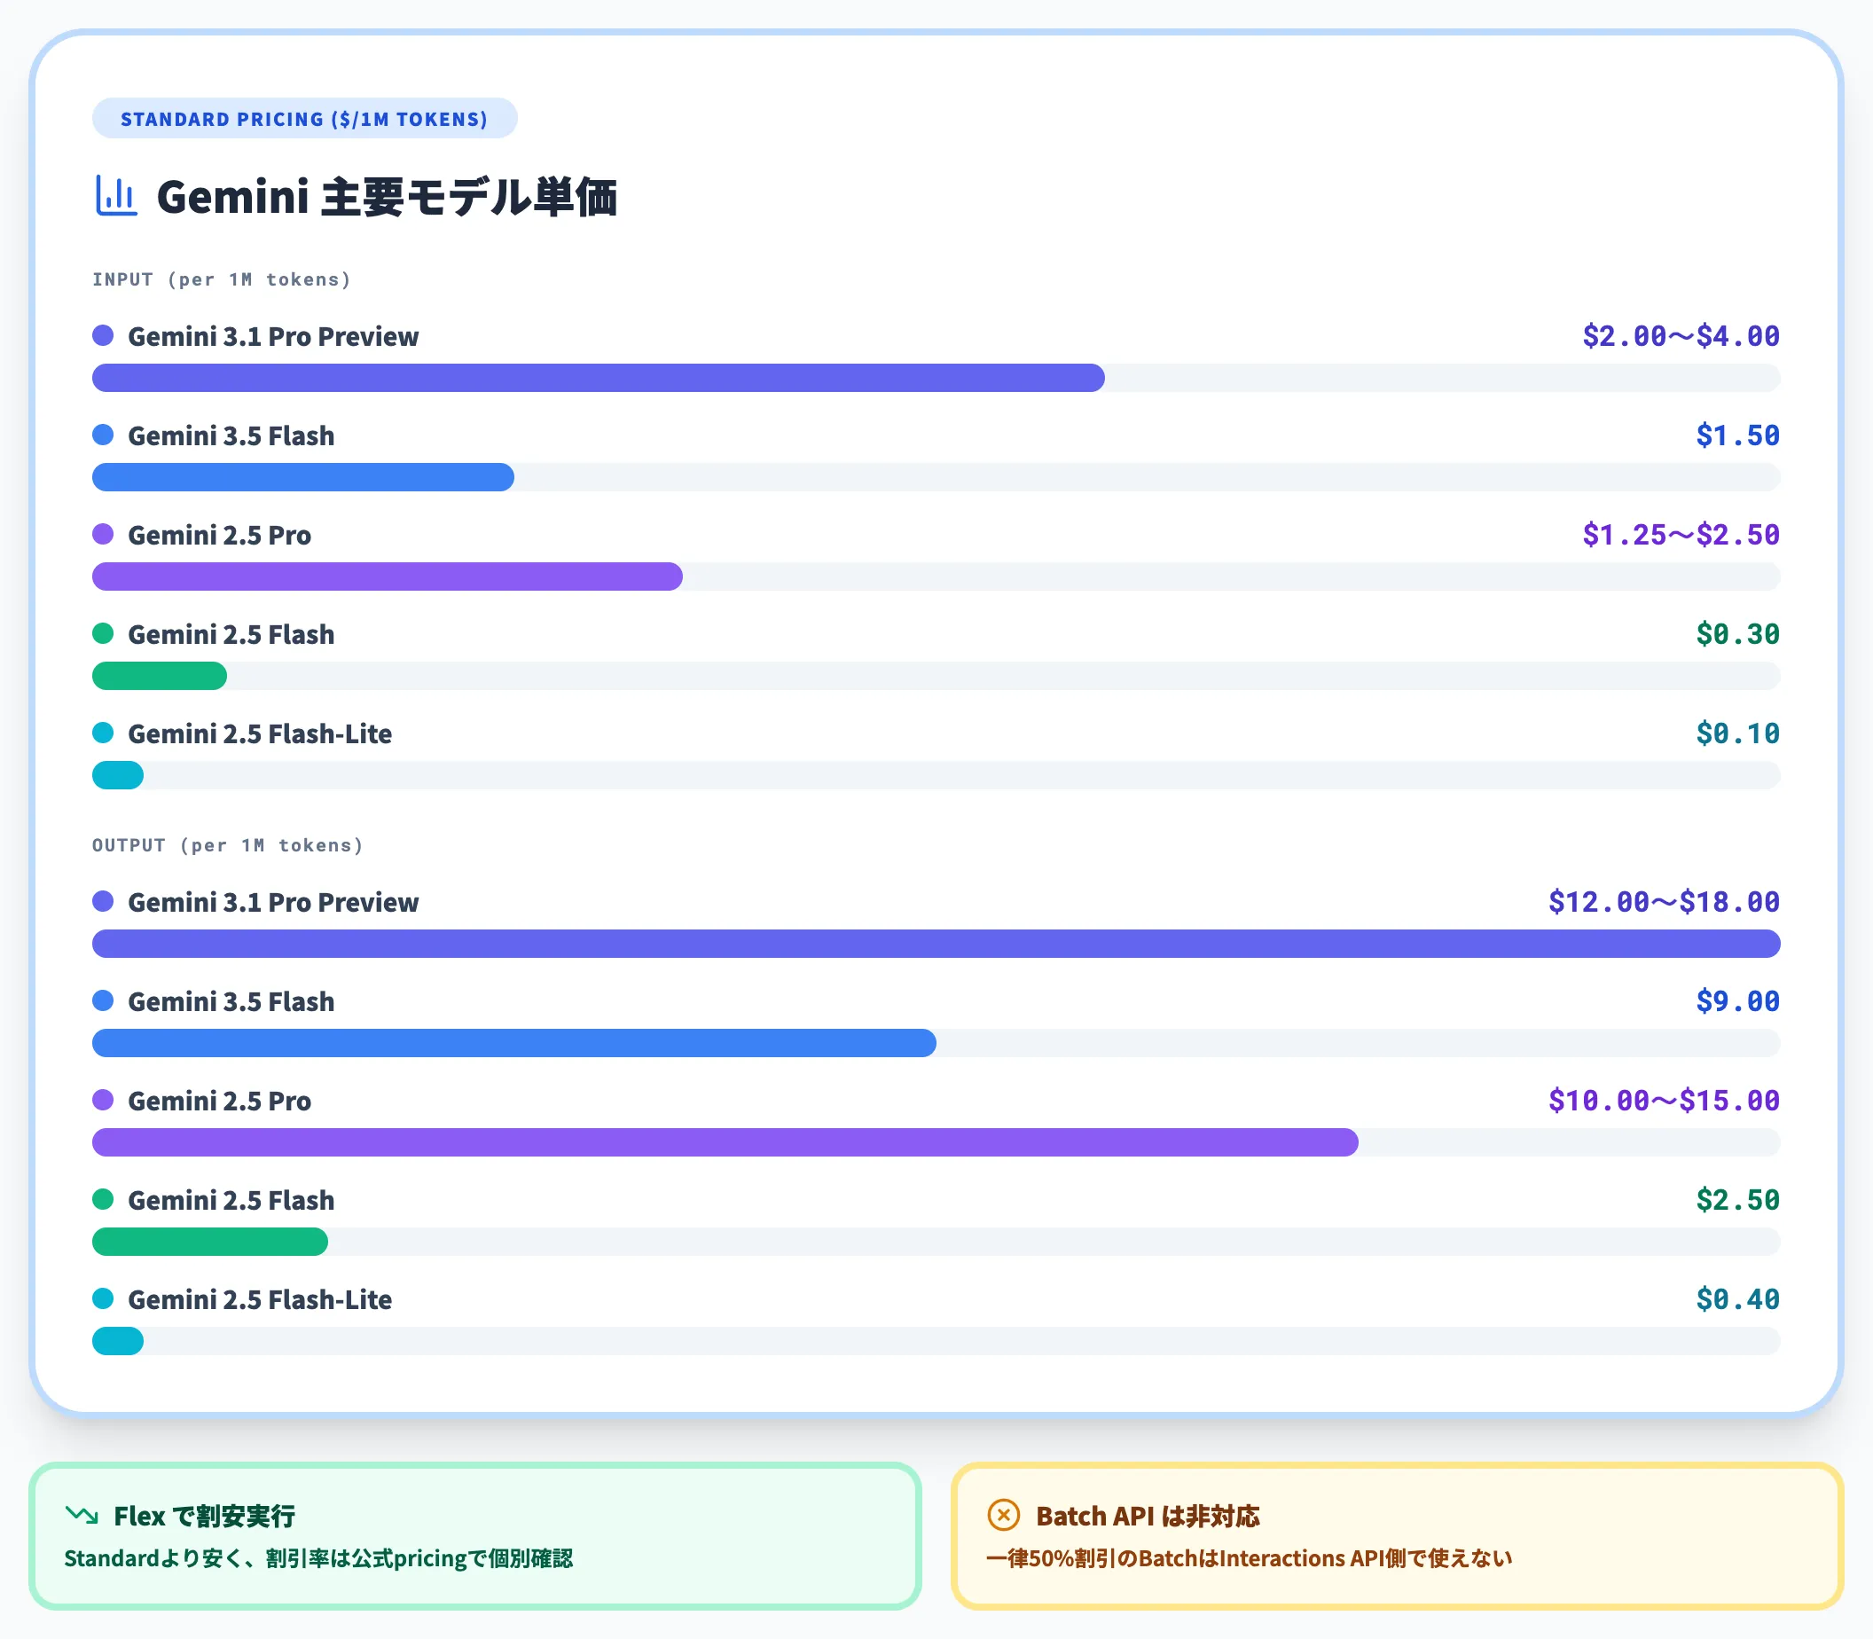The width and height of the screenshot is (1873, 1639).
Task: Click the Gemini 2.5 Flash-Lite label under INPUT
Action: (x=260, y=733)
